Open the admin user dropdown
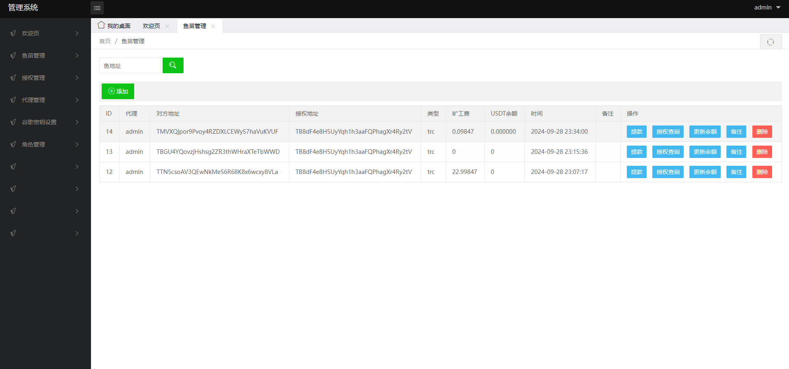789x369 pixels. (x=767, y=7)
